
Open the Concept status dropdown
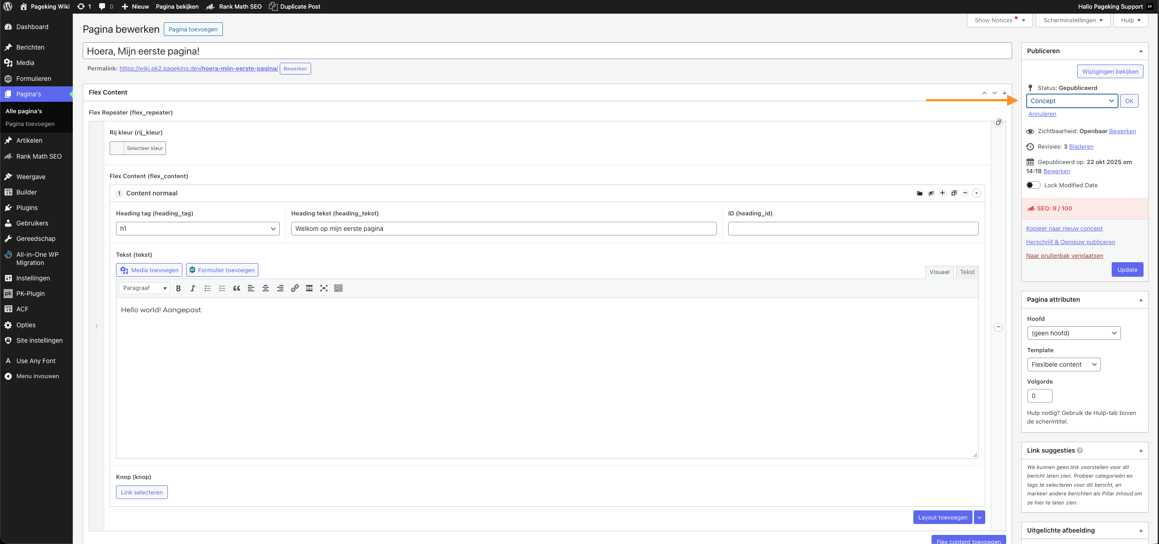click(x=1072, y=101)
